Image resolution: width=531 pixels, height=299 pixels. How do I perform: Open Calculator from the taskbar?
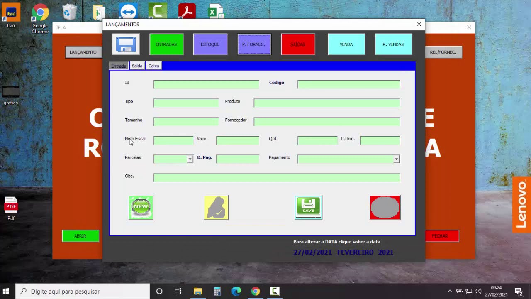tap(217, 291)
